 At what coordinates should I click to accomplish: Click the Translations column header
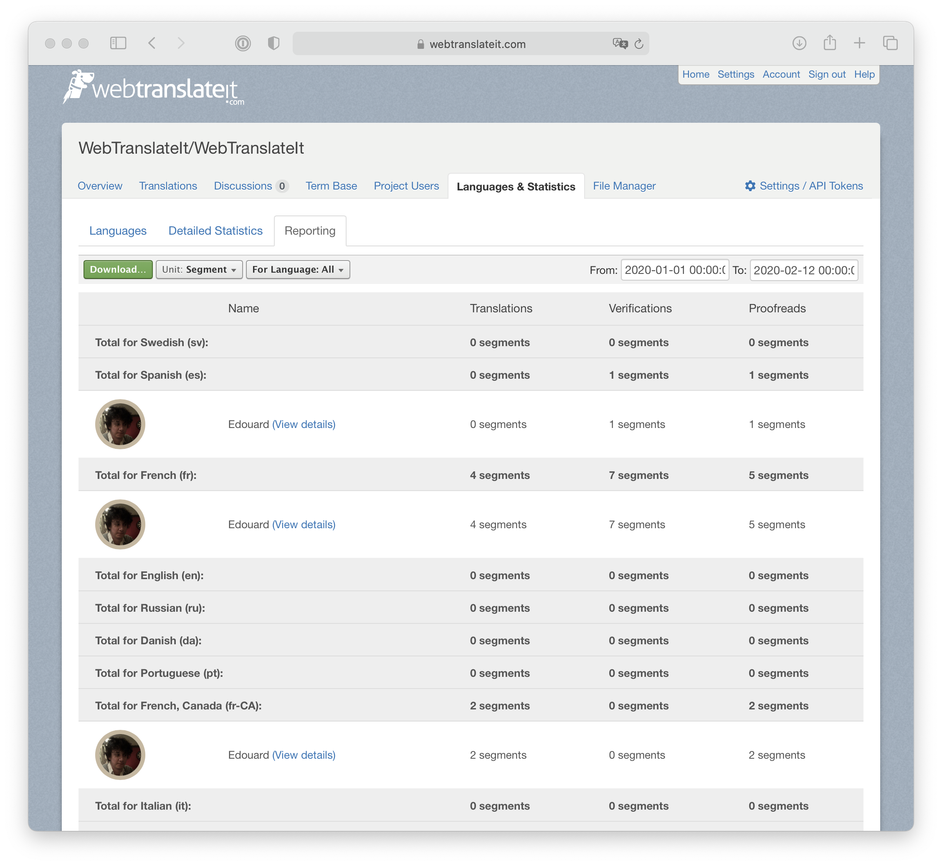[501, 308]
